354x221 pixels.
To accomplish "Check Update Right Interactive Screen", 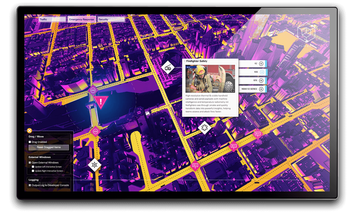I will click(x=33, y=171).
